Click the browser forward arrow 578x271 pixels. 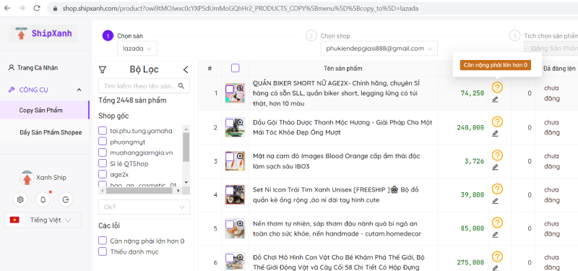click(x=22, y=8)
